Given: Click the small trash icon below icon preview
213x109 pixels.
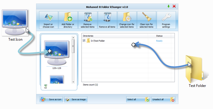Looking at the screenshot, I should [x=46, y=86].
